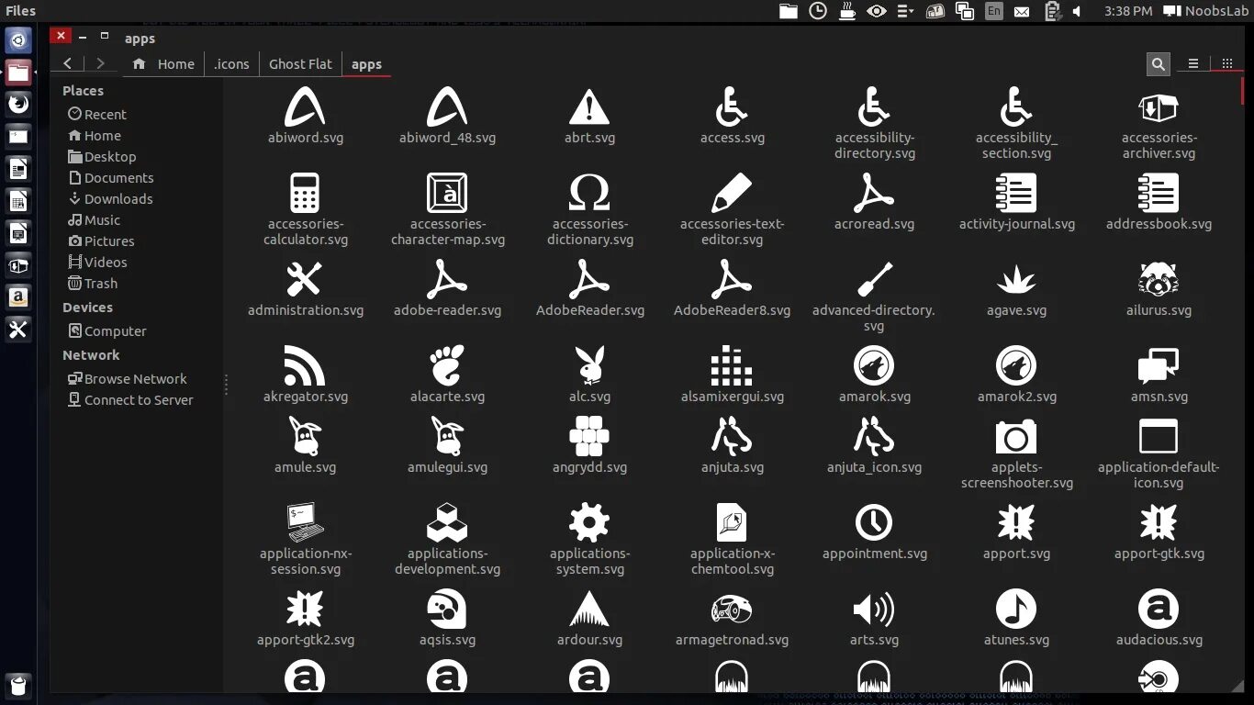Open the search button in toolbar
The width and height of the screenshot is (1254, 705).
click(1159, 64)
